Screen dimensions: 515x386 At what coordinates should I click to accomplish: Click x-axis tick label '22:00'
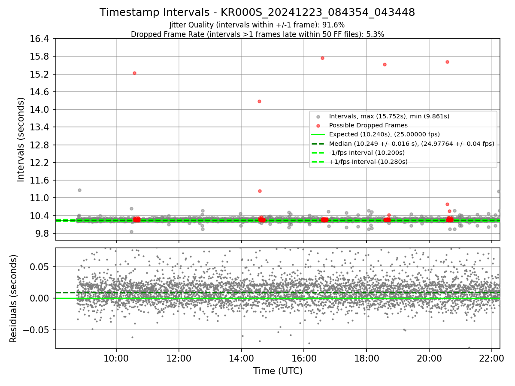pyautogui.click(x=492, y=358)
